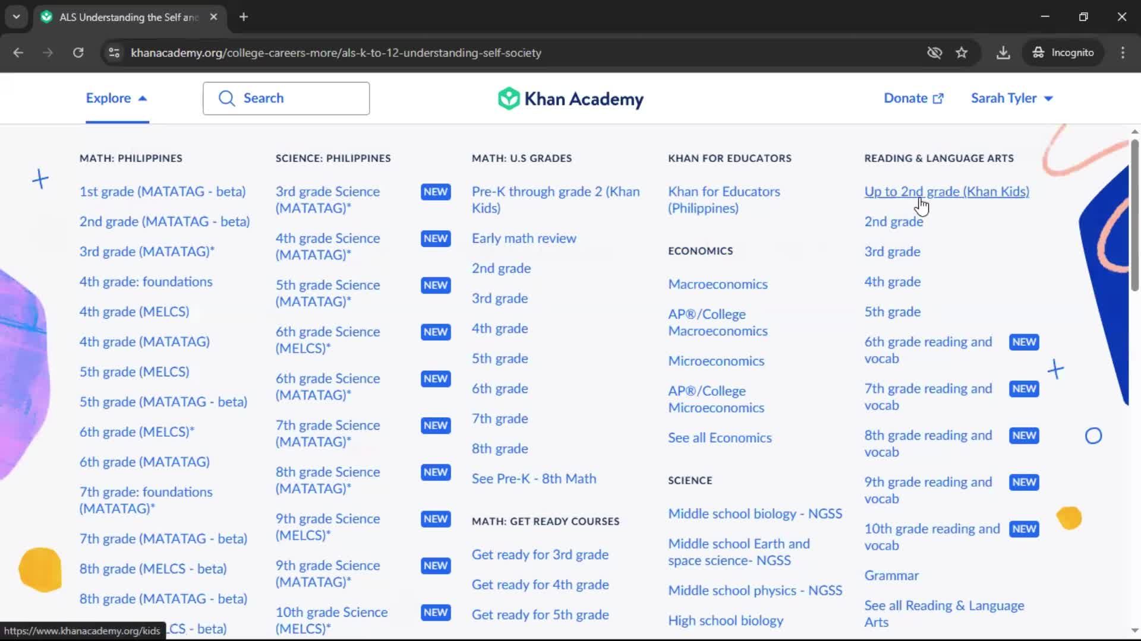This screenshot has width=1141, height=641.
Task: Click NEW badge beside 9th grade reading and vocab
Action: click(1024, 483)
